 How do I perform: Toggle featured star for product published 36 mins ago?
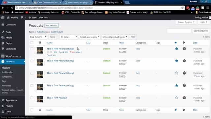pyautogui.click(x=177, y=61)
